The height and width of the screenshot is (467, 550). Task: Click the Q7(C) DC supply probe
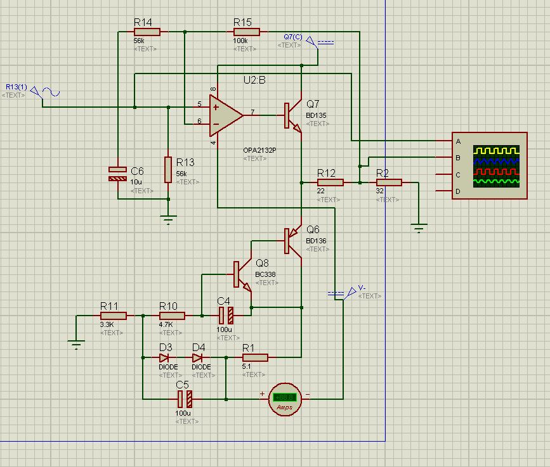coord(320,42)
